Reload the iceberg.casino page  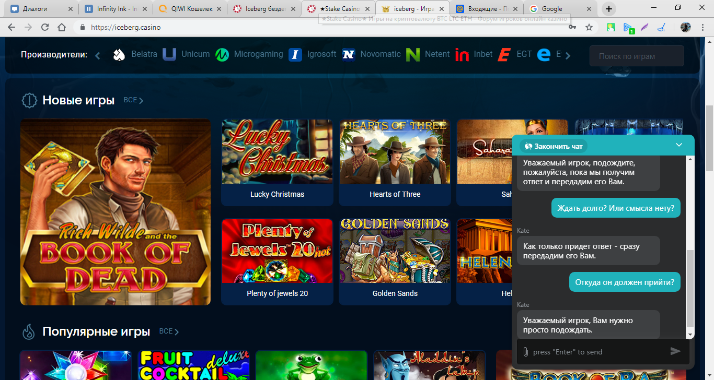click(45, 27)
